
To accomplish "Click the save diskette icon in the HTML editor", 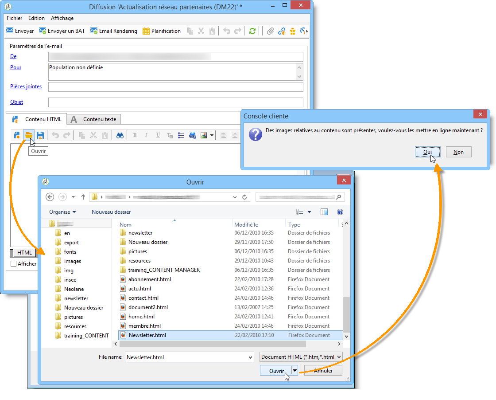I will pos(40,135).
